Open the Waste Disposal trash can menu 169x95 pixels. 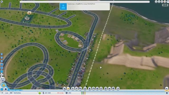coord(90,88)
